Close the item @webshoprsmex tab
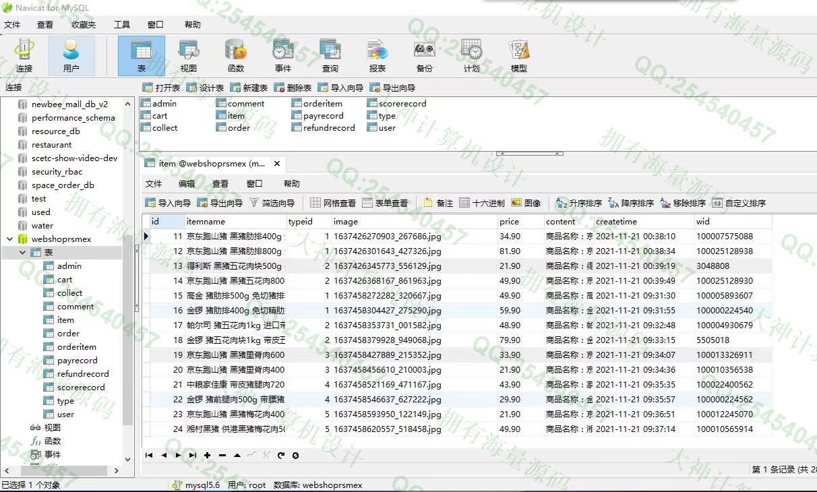The width and height of the screenshot is (817, 492). pos(276,163)
